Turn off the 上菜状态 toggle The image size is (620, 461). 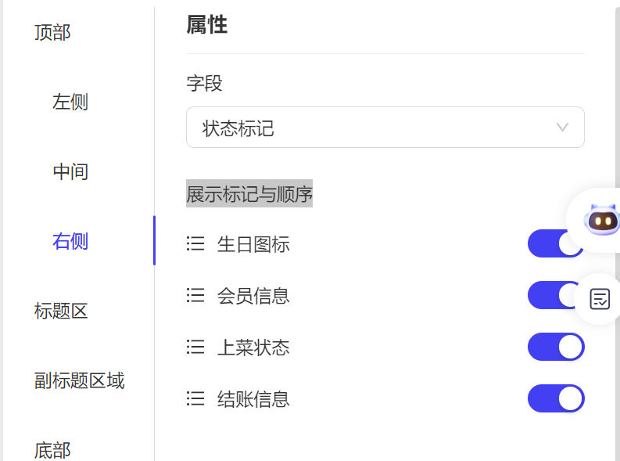[x=556, y=347]
